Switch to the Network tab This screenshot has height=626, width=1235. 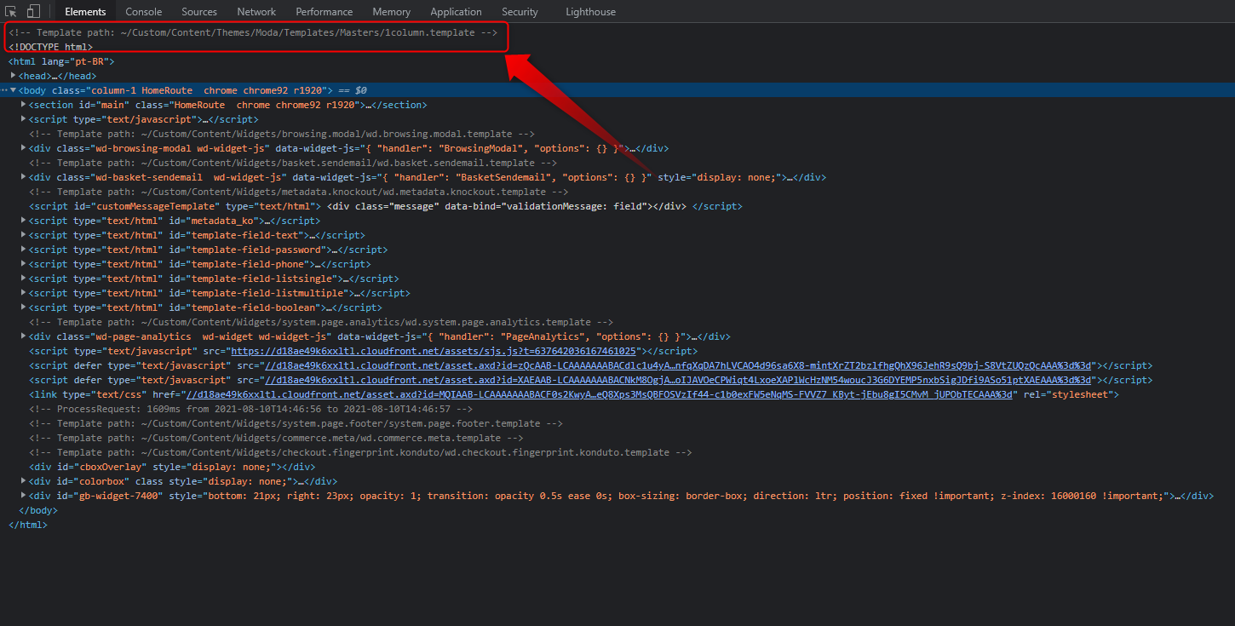[x=256, y=12]
